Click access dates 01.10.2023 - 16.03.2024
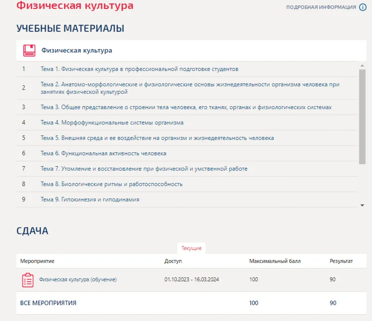The image size is (372, 321). [191, 279]
